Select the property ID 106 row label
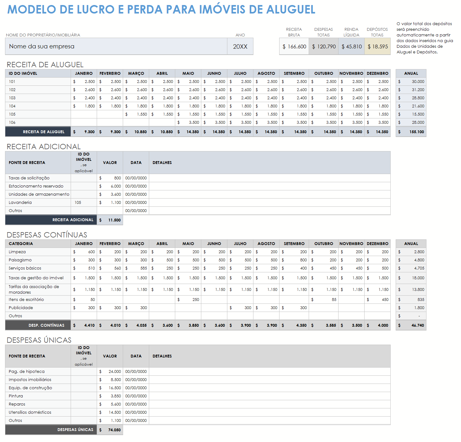This screenshot has width=461, height=442. click(x=38, y=123)
